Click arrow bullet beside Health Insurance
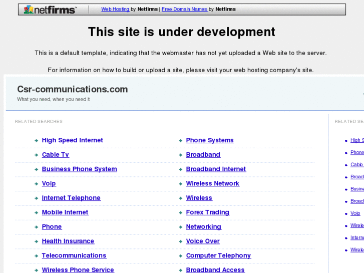 pyautogui.click(x=36, y=241)
